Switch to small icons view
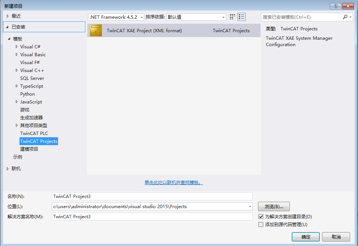The image size is (358, 246). click(232, 17)
